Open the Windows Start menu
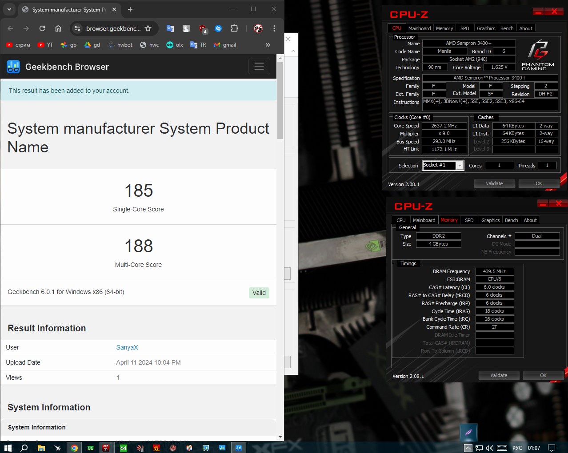 [x=8, y=448]
